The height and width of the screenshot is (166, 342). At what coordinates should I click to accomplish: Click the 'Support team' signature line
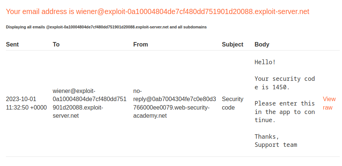(x=276, y=145)
